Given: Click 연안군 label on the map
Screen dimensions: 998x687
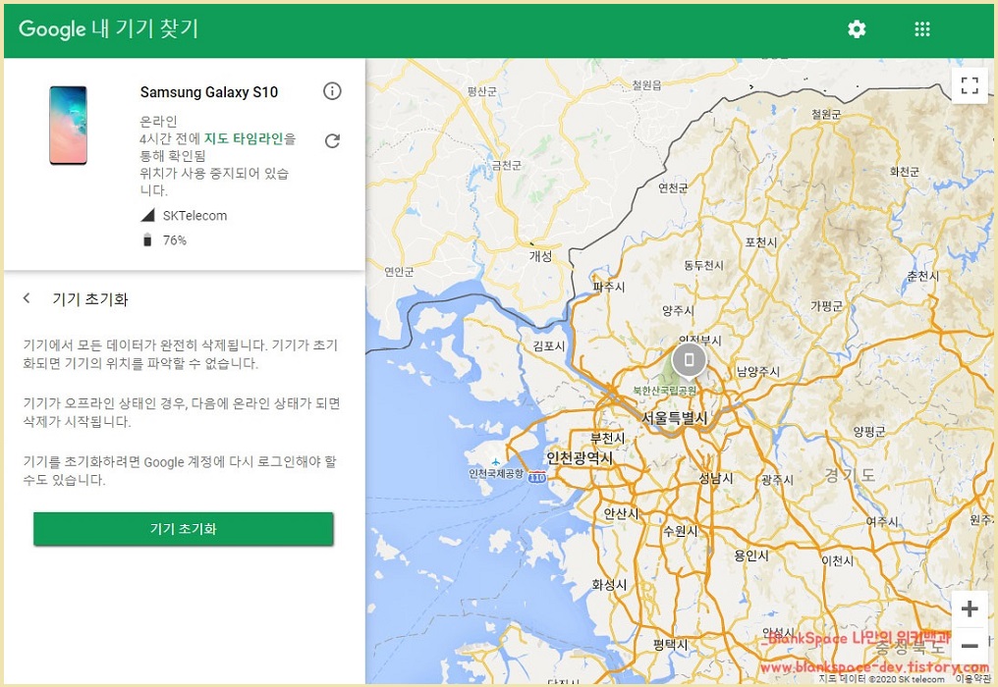Looking at the screenshot, I should click(399, 272).
